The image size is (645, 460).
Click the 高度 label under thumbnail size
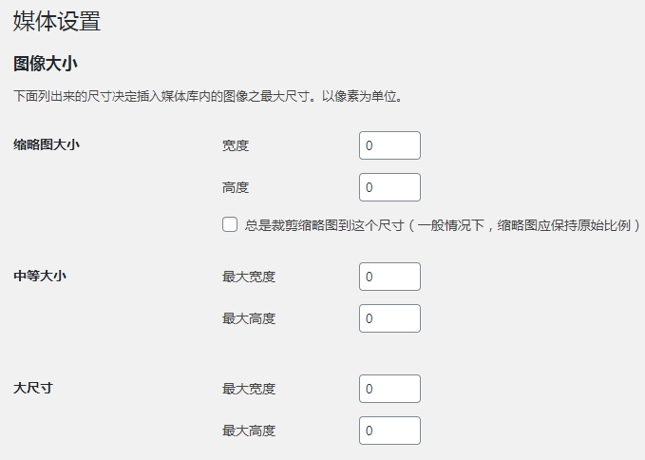[236, 187]
